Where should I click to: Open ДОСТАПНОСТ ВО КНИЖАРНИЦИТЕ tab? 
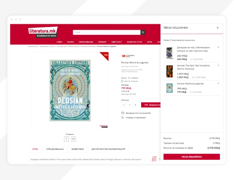tap(108, 149)
